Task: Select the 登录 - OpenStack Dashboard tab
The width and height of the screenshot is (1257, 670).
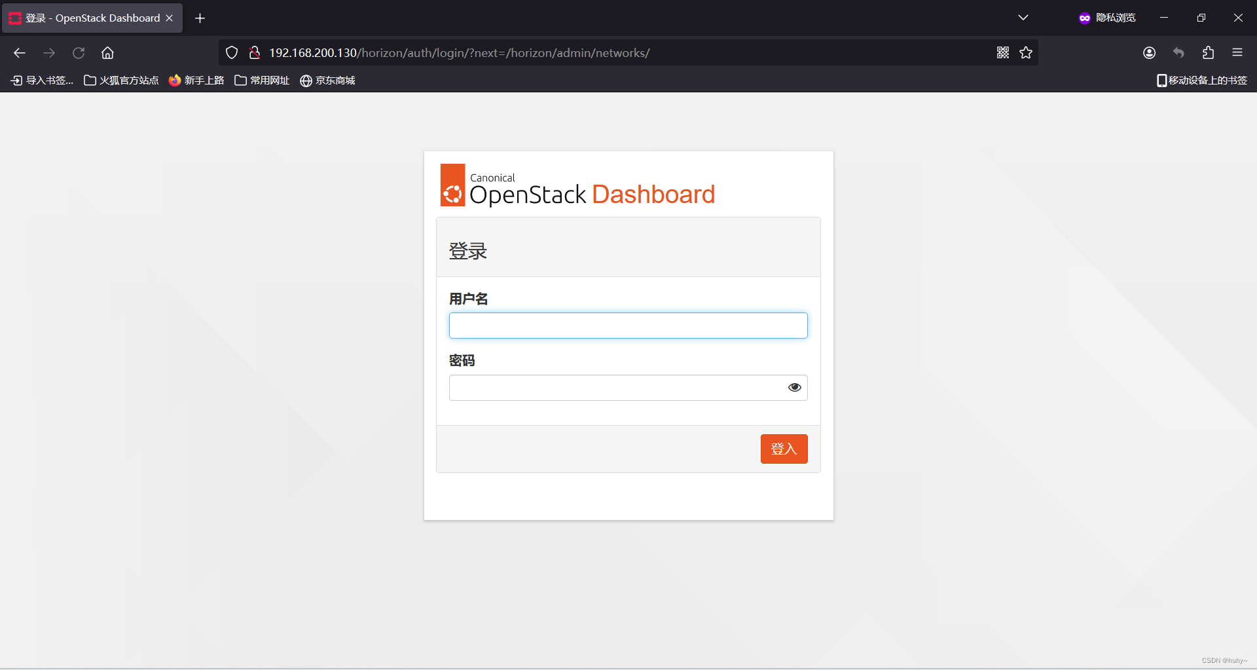Action: click(x=92, y=18)
